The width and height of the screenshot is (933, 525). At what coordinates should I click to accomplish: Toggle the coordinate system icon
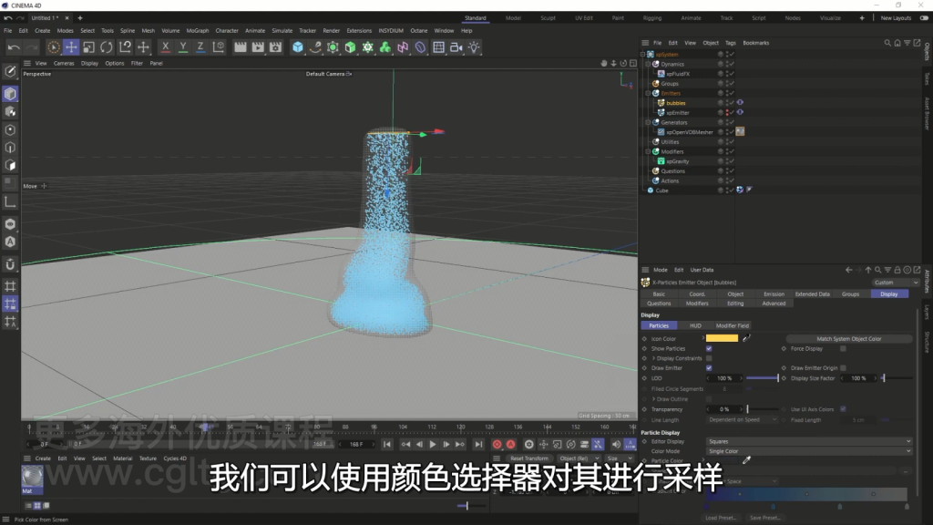219,47
